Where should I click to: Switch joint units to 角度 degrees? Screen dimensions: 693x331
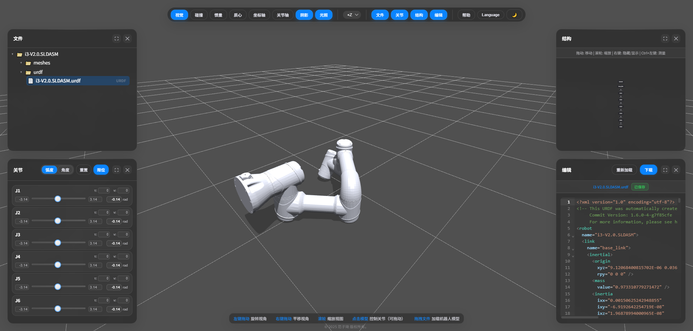point(65,170)
